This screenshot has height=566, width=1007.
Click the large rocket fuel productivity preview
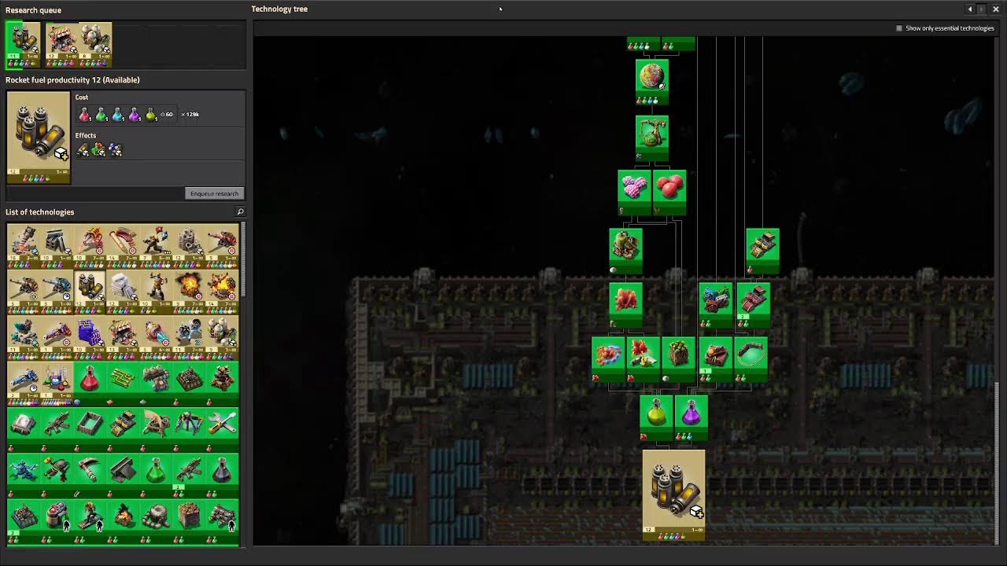click(x=39, y=138)
